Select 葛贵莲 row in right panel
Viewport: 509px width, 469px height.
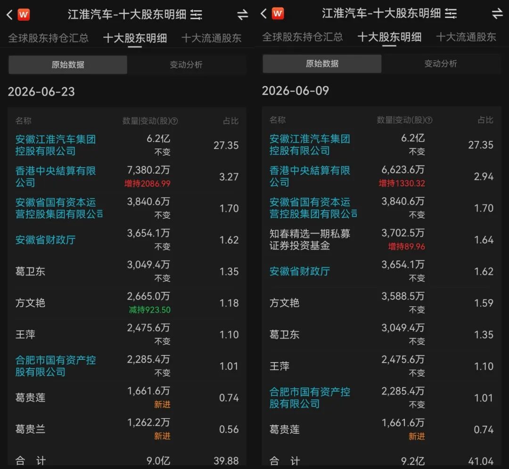(x=381, y=429)
